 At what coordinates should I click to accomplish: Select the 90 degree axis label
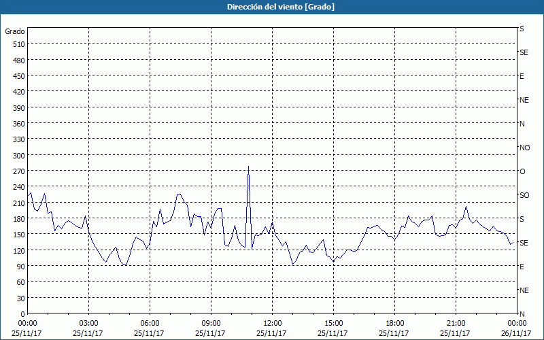[x=21, y=267]
